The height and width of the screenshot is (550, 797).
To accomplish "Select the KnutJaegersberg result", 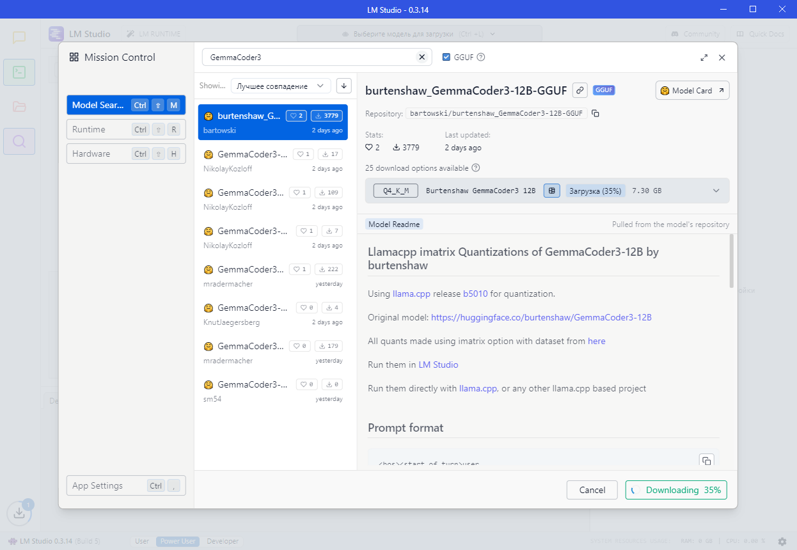I will coord(273,314).
